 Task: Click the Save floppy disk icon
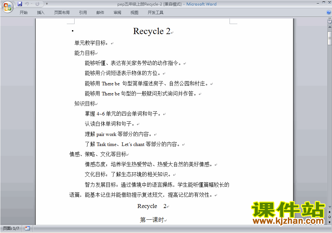tap(20, 4)
